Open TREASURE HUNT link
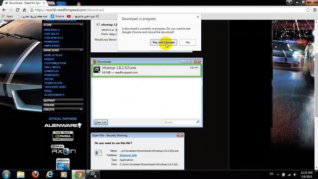The width and height of the screenshot is (318, 179). point(55,87)
